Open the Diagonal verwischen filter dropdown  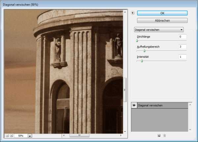coord(159,29)
